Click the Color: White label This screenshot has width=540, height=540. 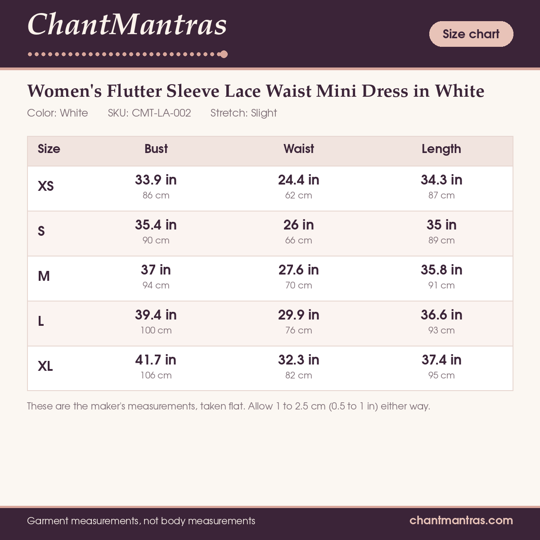point(58,113)
